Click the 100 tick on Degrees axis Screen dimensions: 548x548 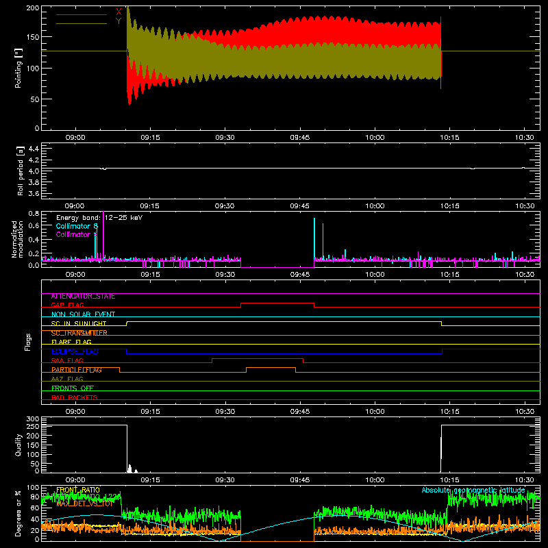[32, 488]
